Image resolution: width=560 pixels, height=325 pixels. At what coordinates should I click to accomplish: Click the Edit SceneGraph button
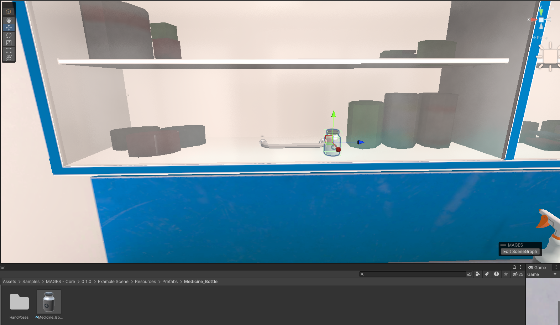[520, 251]
